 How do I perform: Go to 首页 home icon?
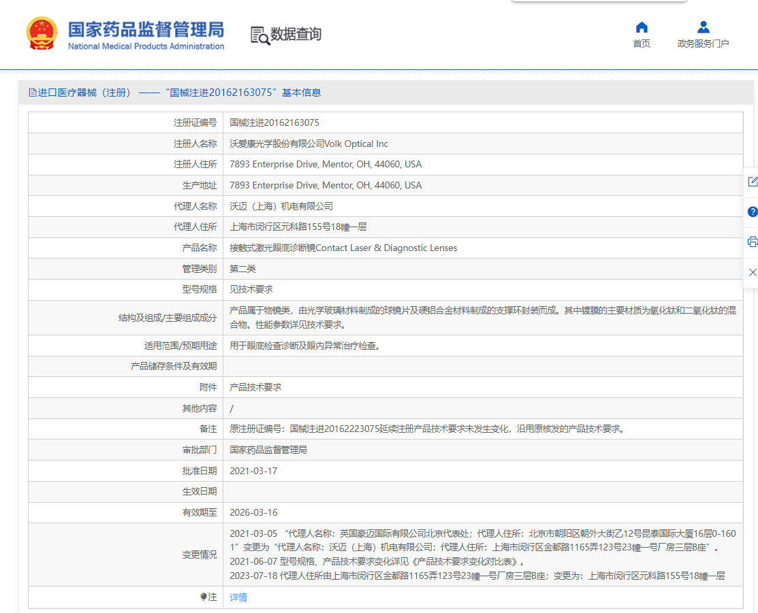pyautogui.click(x=642, y=27)
